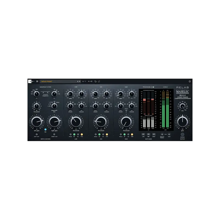Image resolution: width=220 pixels, height=220 pixels.
Task: Toggle the LOW band SC button
Action: (x=78, y=134)
